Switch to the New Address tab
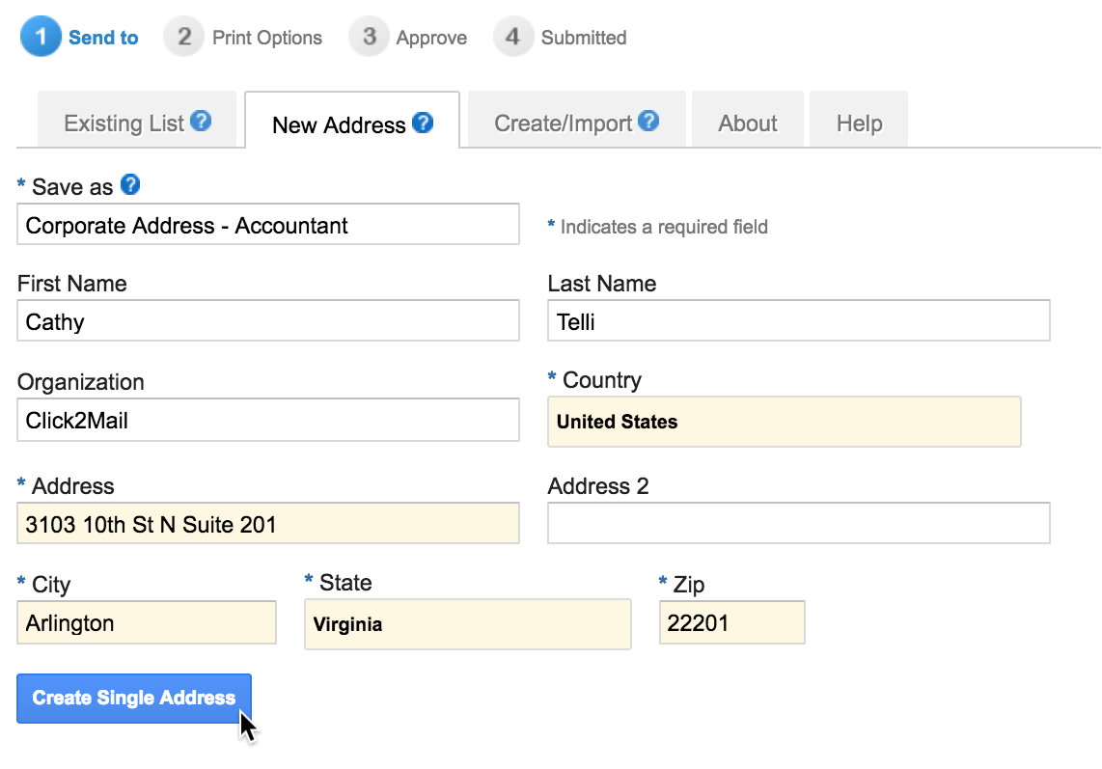 [352, 121]
